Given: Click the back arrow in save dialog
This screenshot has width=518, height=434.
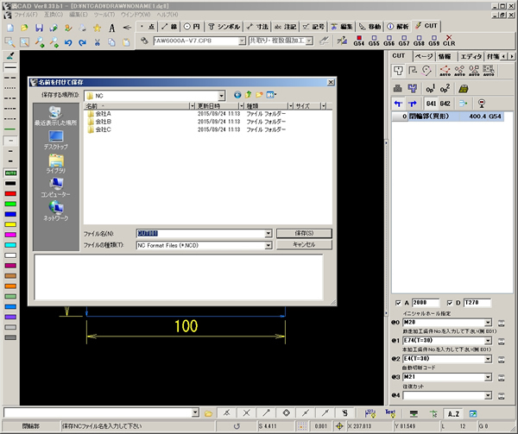Looking at the screenshot, I should click(237, 95).
